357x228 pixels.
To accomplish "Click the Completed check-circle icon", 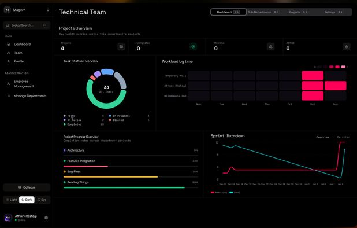I will (193, 47).
